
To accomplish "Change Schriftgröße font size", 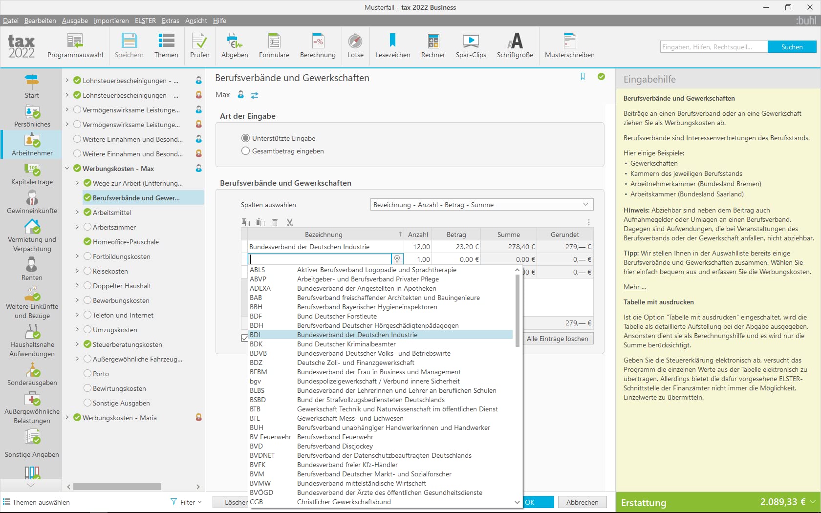I will (x=515, y=46).
